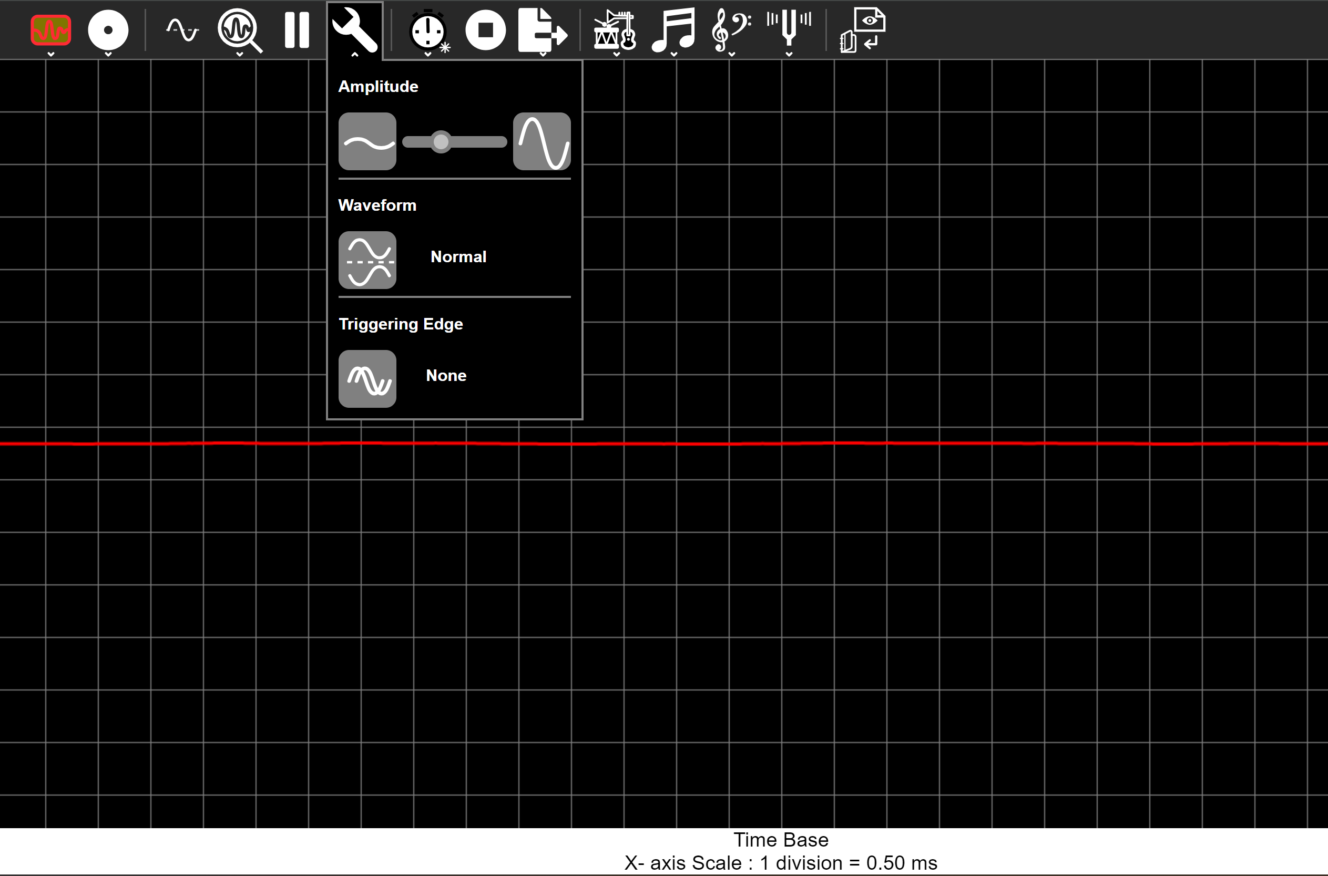Click the high amplitude wave button
Screen dimensions: 1328x876
(542, 141)
